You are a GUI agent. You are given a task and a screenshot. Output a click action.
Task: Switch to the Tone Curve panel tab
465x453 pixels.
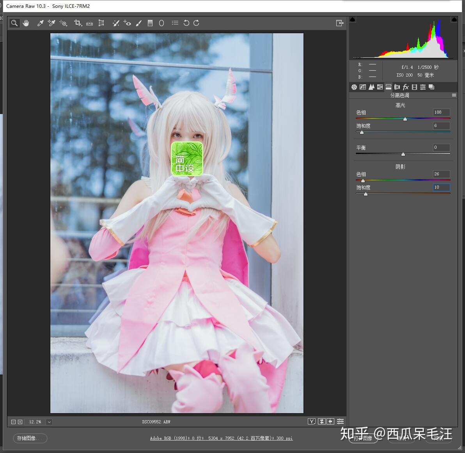click(363, 87)
